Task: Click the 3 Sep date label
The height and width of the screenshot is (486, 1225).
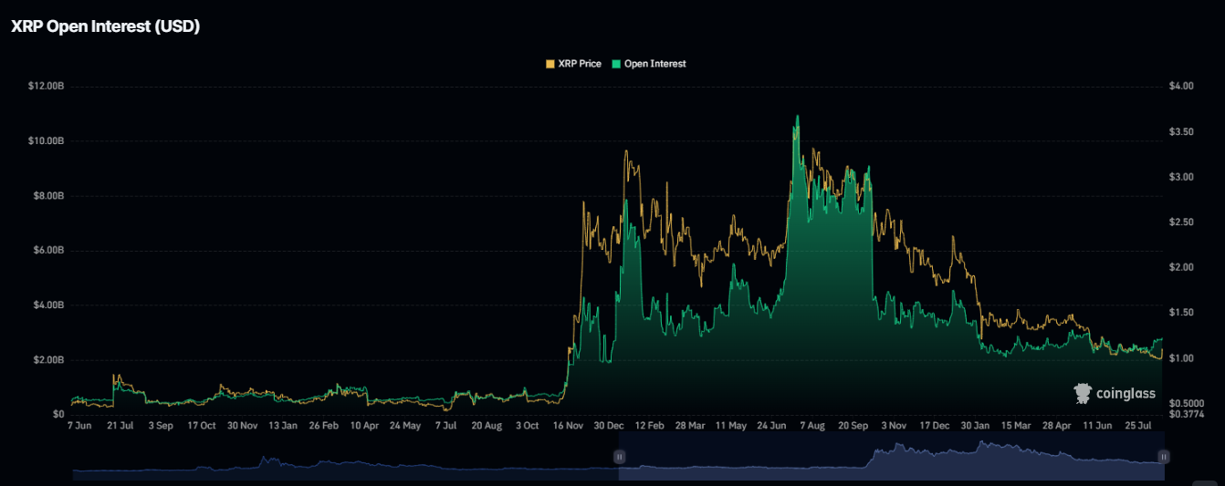Action: click(x=161, y=426)
